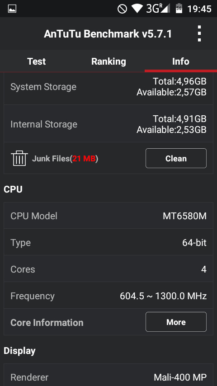Tap the junk files trash can icon

tap(18, 158)
